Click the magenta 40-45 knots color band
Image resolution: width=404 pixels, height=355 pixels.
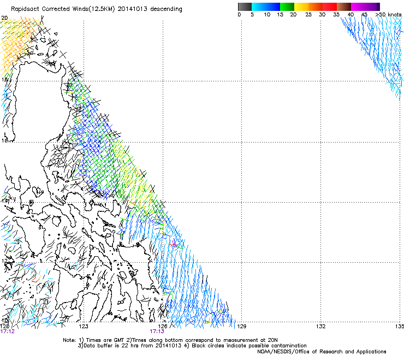pos(358,7)
